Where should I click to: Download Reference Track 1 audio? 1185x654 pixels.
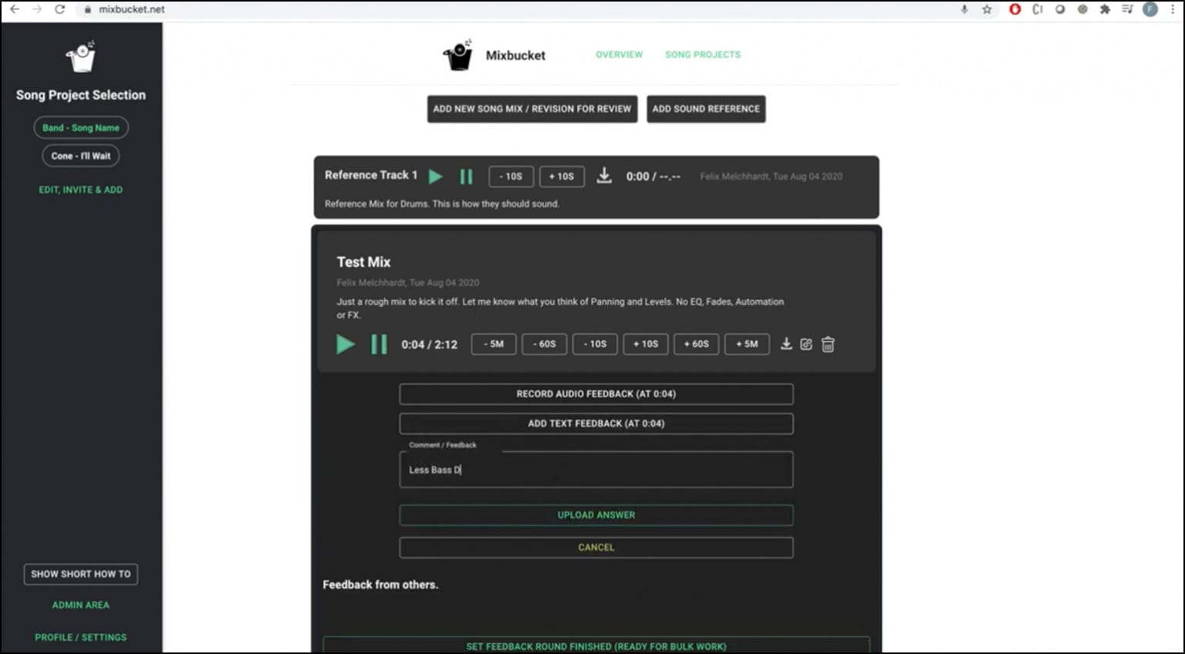[604, 176]
